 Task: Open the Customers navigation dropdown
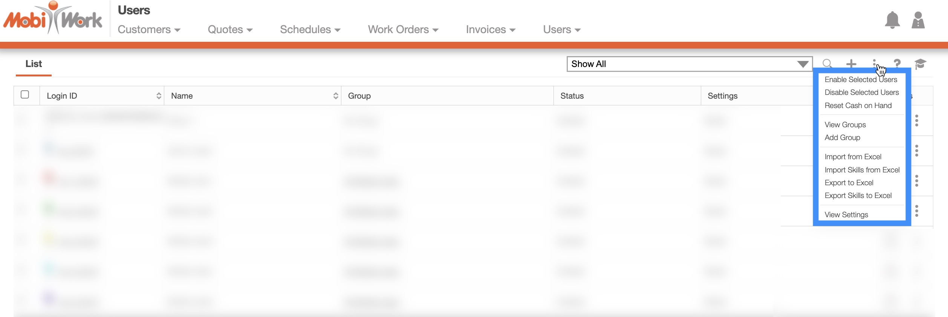click(x=149, y=30)
